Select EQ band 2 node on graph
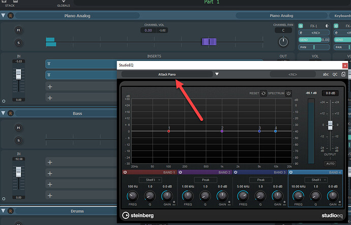The image size is (351, 225). pos(222,131)
